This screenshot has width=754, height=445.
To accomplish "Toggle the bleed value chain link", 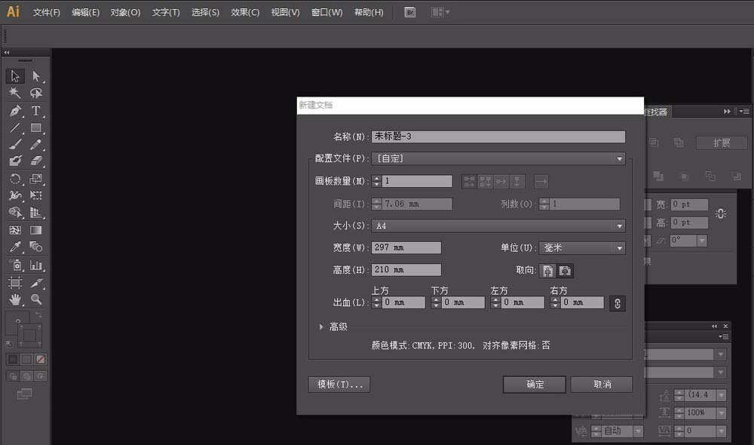I will [x=617, y=303].
